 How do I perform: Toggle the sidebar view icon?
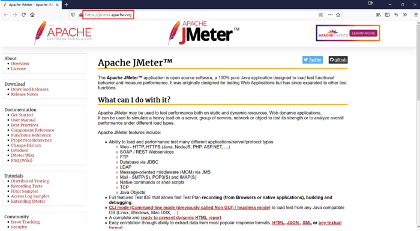(388, 15)
